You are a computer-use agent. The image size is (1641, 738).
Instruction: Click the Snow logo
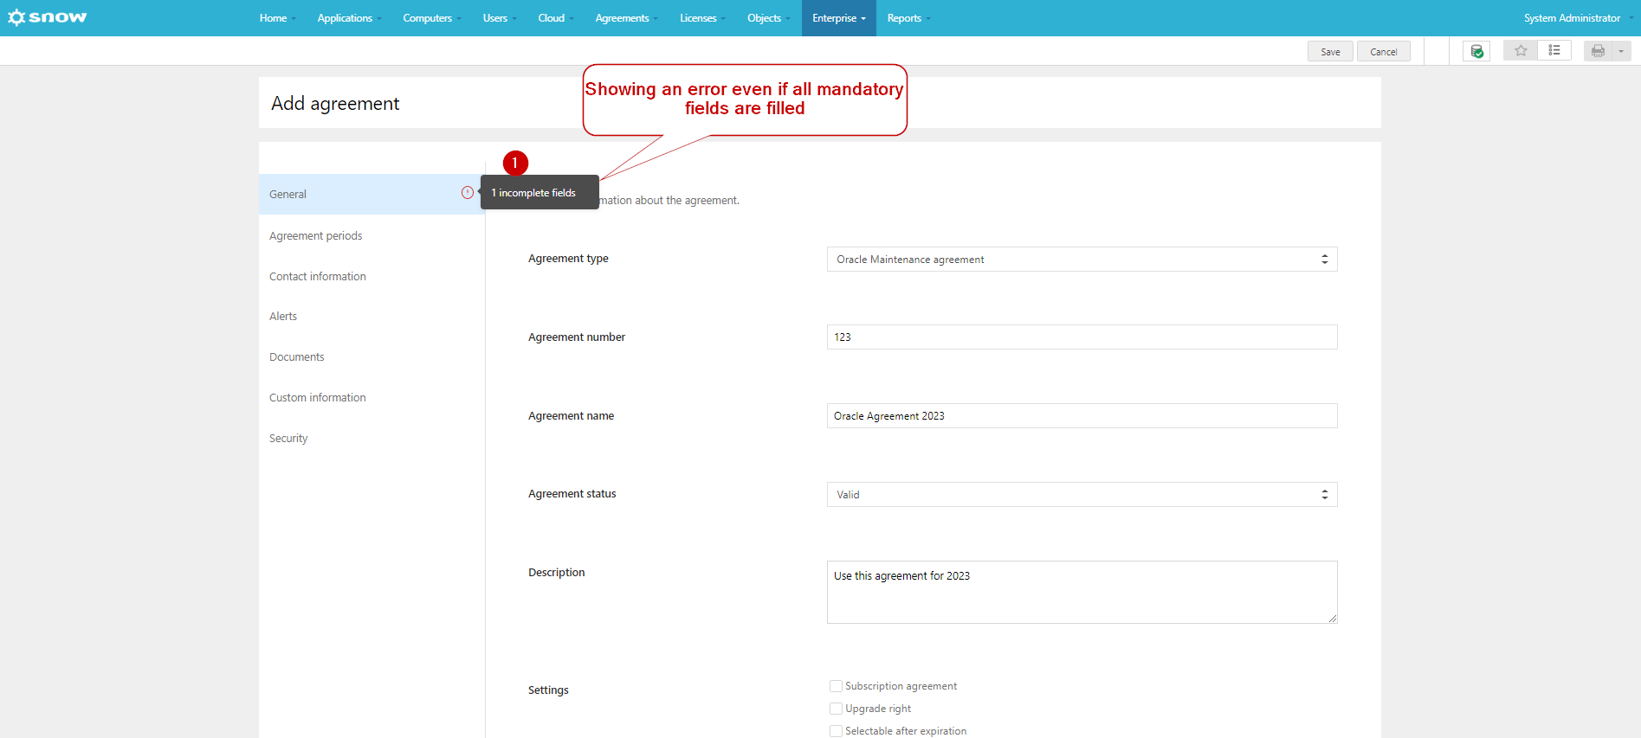tap(47, 17)
